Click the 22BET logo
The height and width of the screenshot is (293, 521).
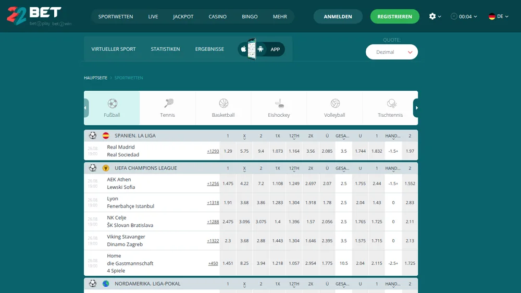coord(34,15)
